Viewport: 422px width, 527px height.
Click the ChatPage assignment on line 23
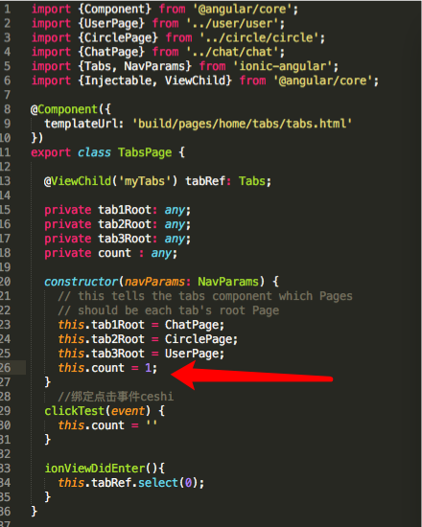(x=194, y=325)
